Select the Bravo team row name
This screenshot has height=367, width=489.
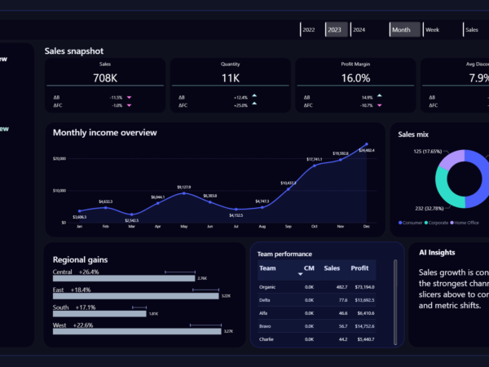tap(265, 326)
